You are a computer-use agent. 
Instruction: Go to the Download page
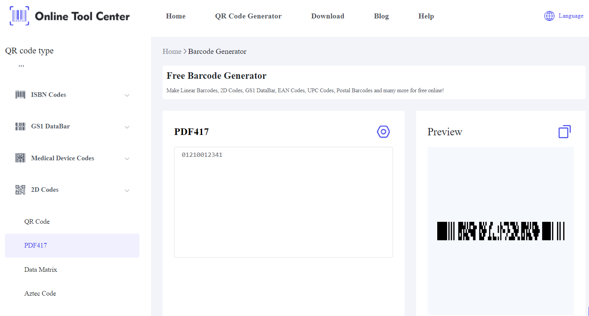[x=328, y=16]
